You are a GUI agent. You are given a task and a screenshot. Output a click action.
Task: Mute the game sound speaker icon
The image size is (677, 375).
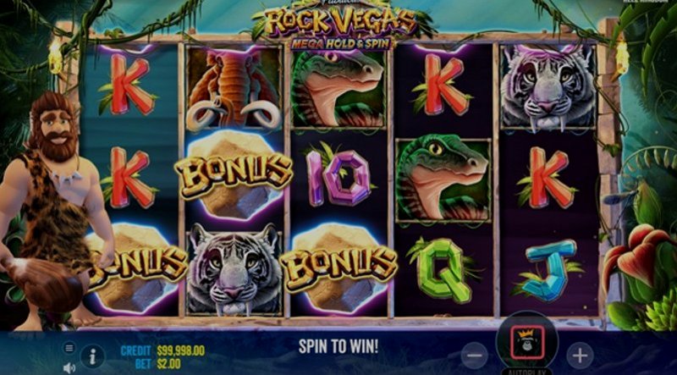69,367
